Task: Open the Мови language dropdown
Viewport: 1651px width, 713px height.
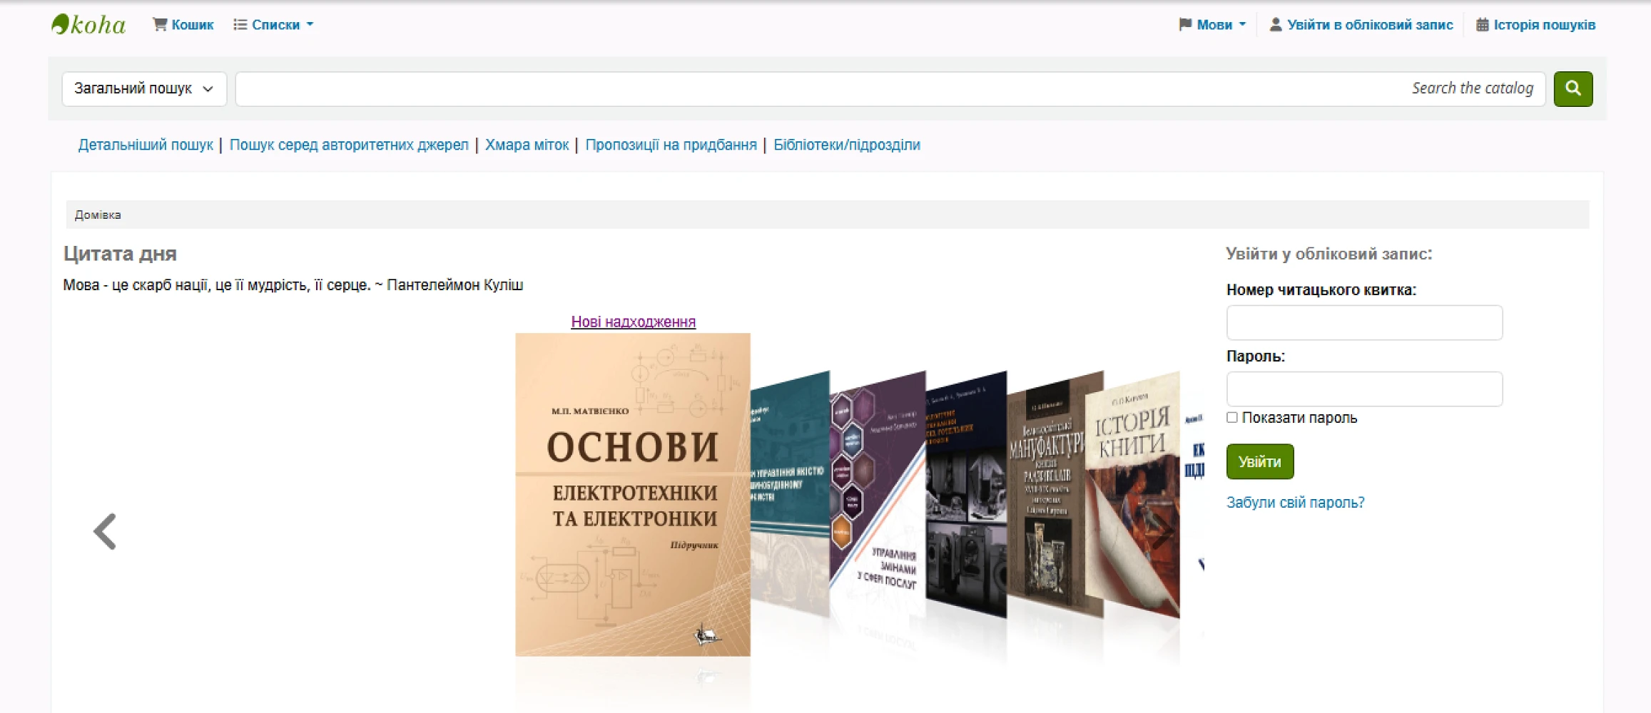Action: point(1213,25)
